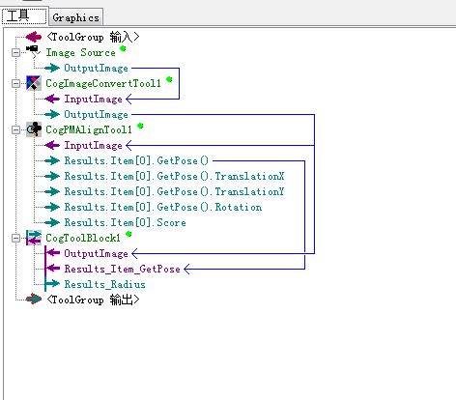456x400 pixels.
Task: Select InputImage under CogImageConvertTool1
Action: click(93, 99)
